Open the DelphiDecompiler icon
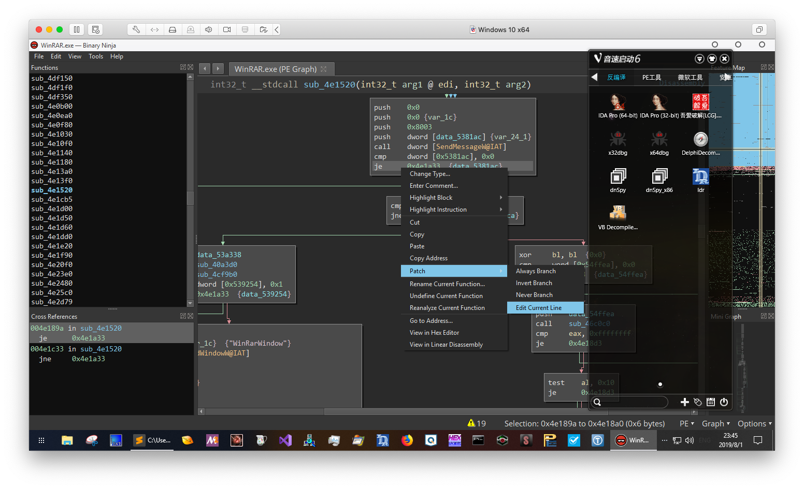This screenshot has height=489, width=804. tap(701, 143)
